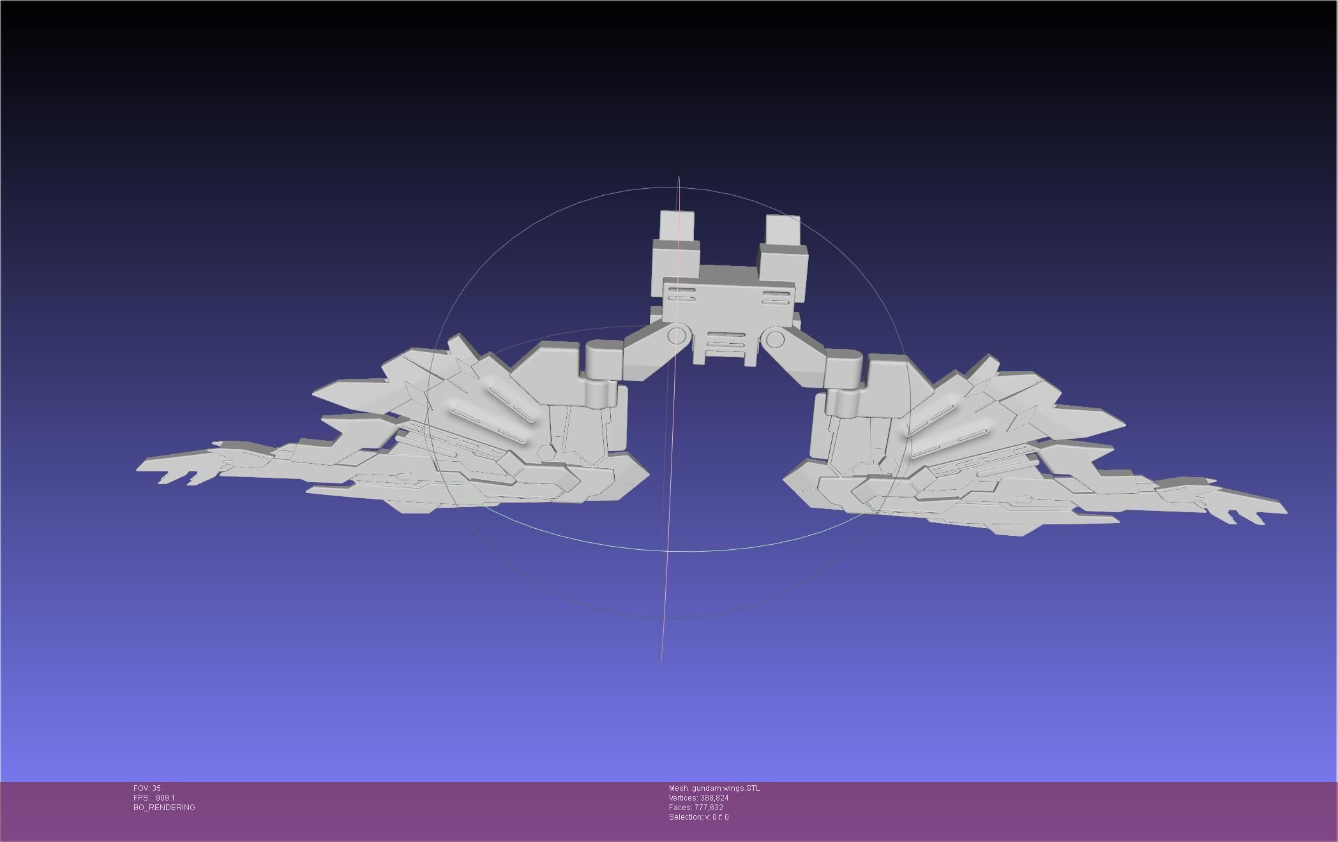
Task: Click the FOV: 35 status text
Action: [x=147, y=788]
